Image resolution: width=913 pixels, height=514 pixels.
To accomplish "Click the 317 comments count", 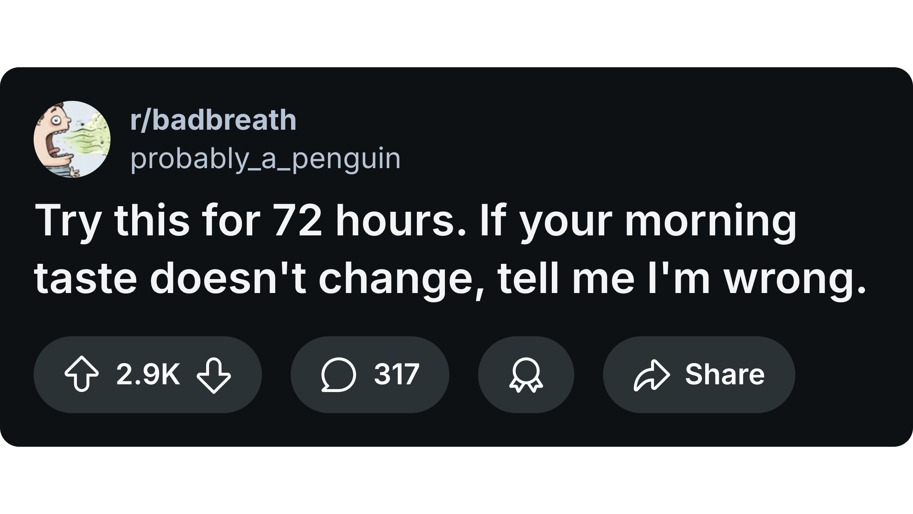I will point(396,375).
